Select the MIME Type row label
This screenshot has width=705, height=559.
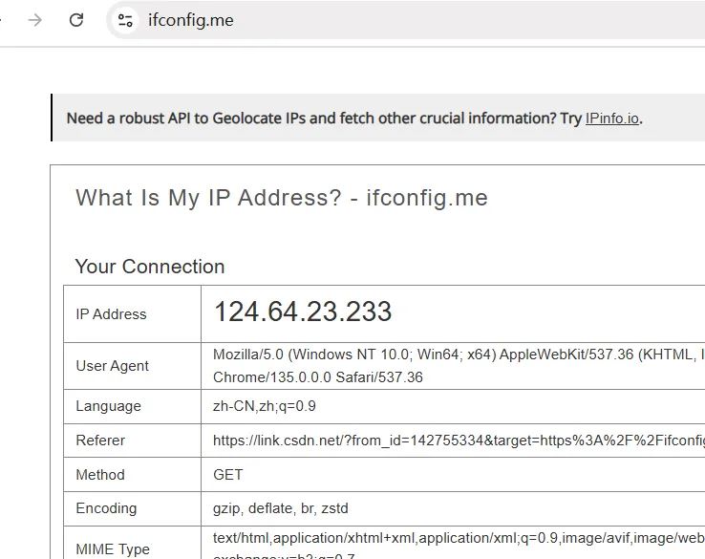pyautogui.click(x=113, y=548)
